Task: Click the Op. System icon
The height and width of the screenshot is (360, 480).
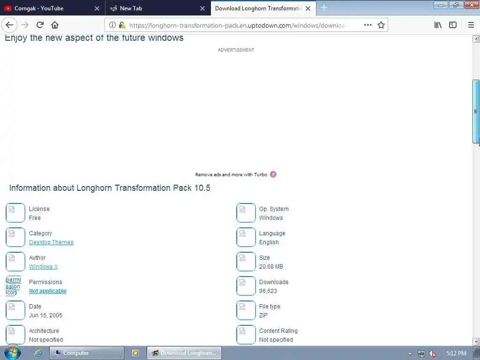Action: point(246,213)
